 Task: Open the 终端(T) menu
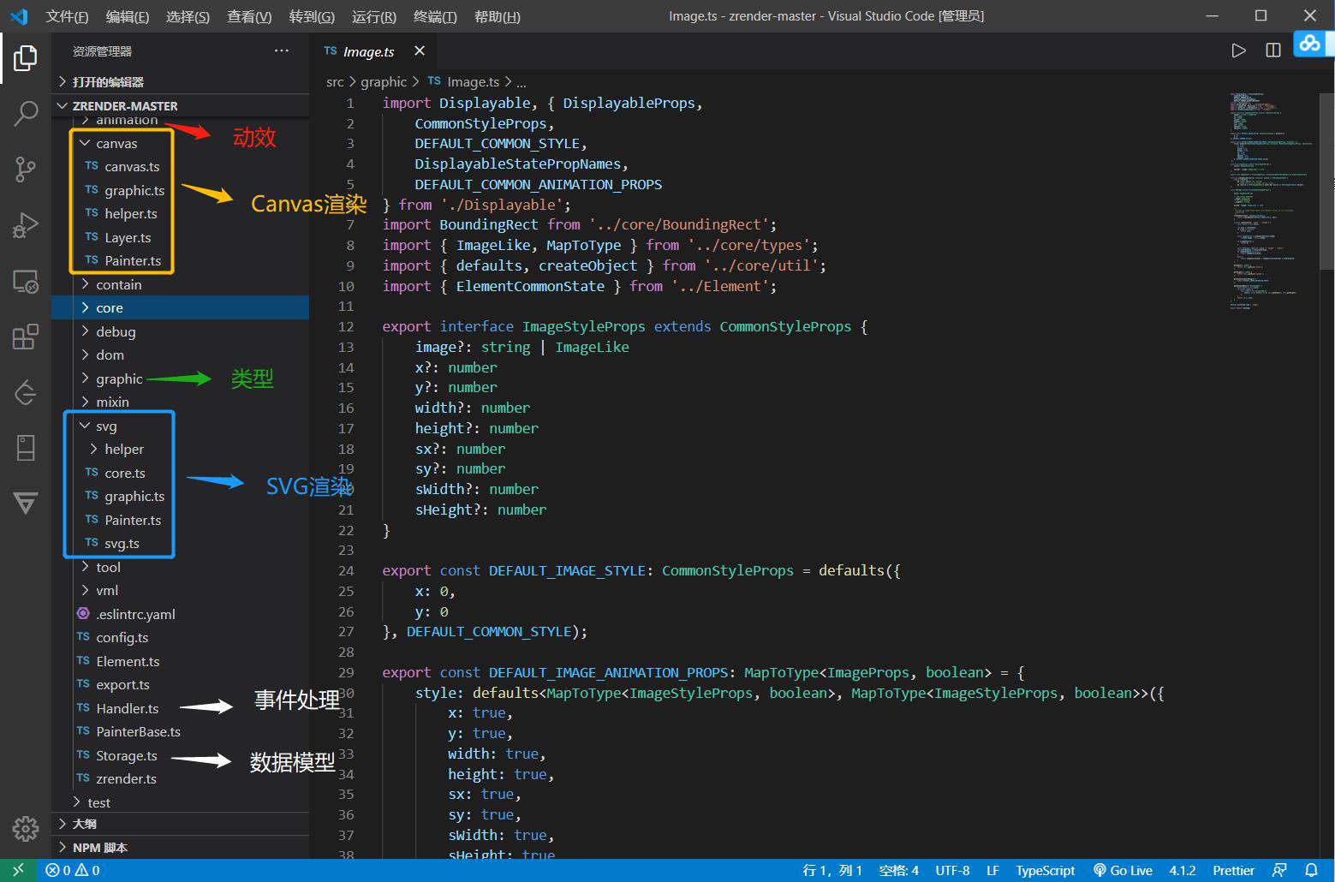click(435, 16)
